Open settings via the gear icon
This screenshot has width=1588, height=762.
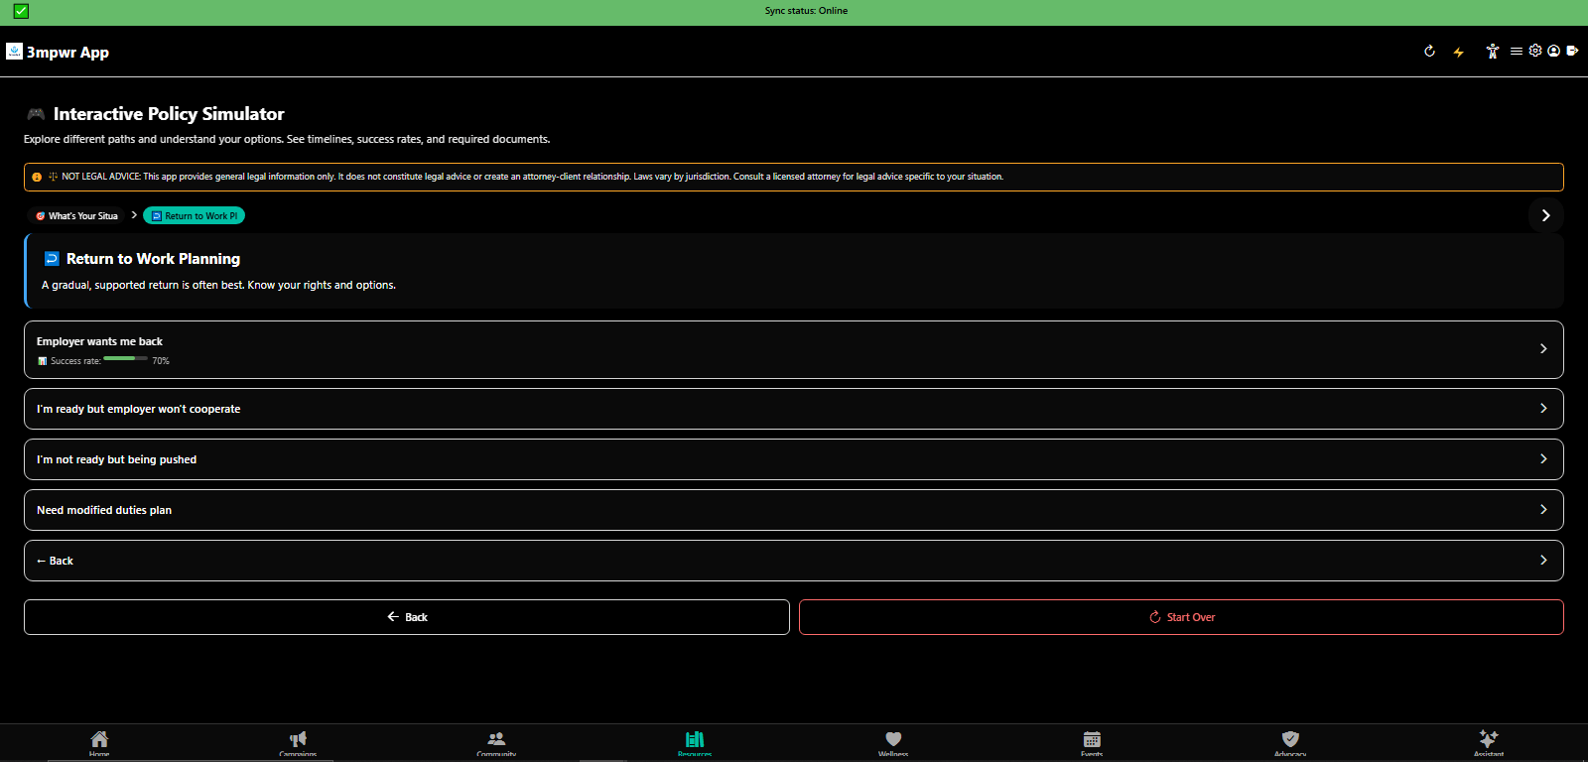1535,51
